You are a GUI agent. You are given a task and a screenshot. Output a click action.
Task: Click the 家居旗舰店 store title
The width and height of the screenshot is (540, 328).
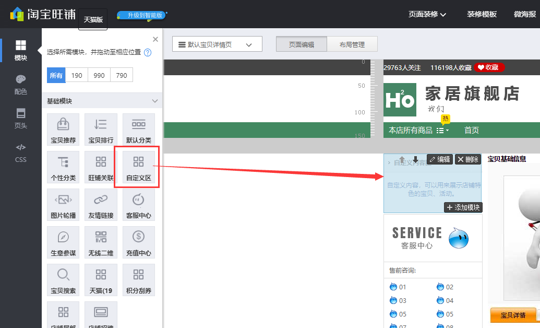[472, 93]
